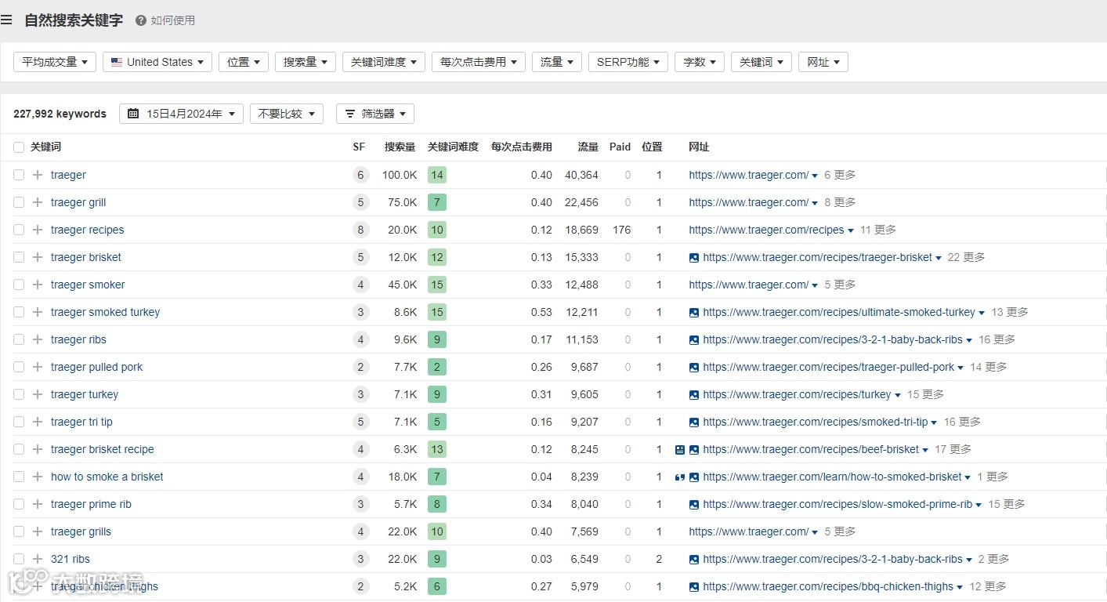The width and height of the screenshot is (1107, 602).
Task: Open the 筛选器 filters button
Action: 375,114
